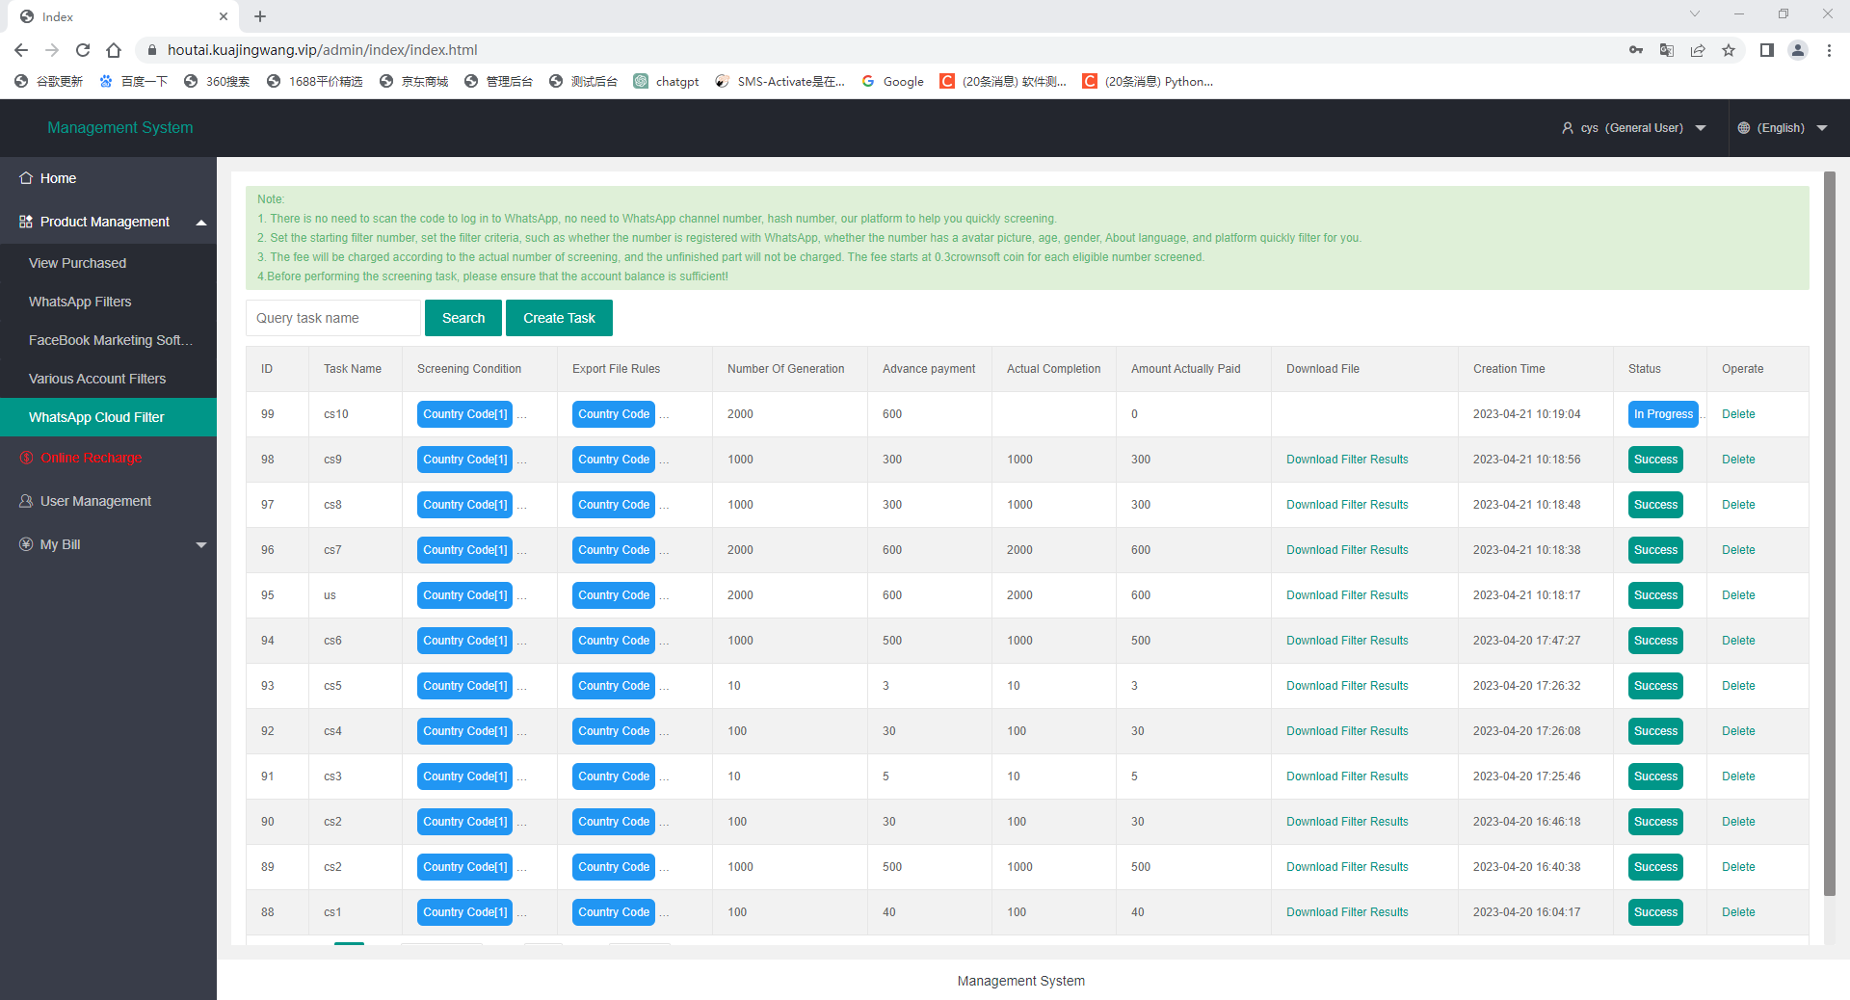Image resolution: width=1850 pixels, height=1000 pixels.
Task: Click the share page icon in address bar
Action: click(1698, 50)
